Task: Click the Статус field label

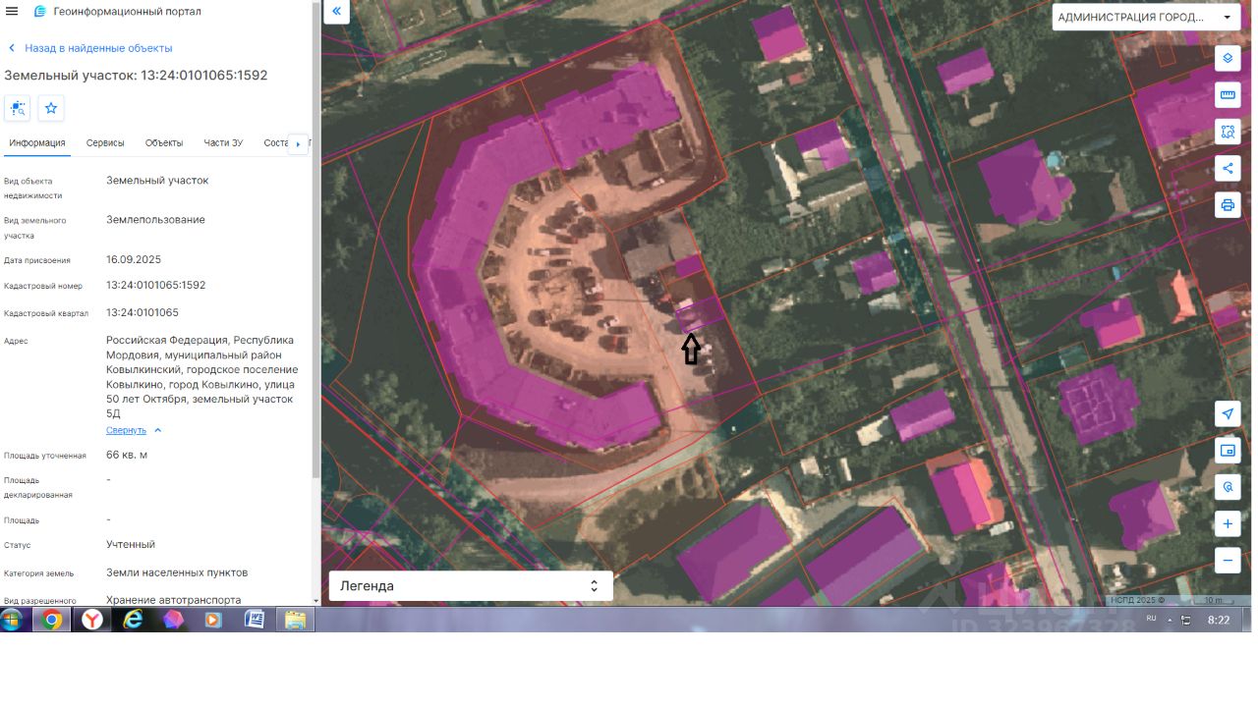Action: (18, 546)
